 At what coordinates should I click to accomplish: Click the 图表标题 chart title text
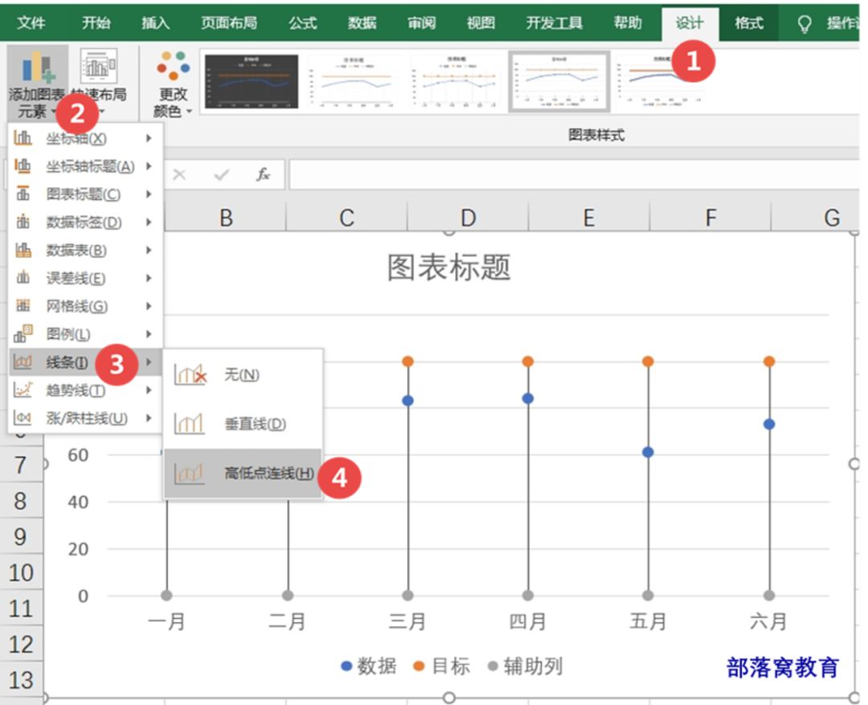click(448, 267)
